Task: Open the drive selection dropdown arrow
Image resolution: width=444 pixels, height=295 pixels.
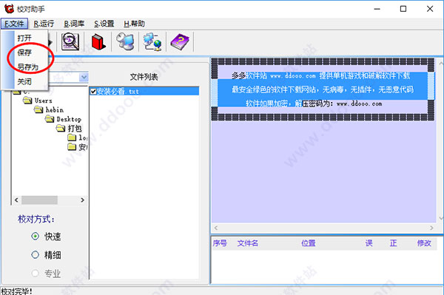Action: point(84,77)
